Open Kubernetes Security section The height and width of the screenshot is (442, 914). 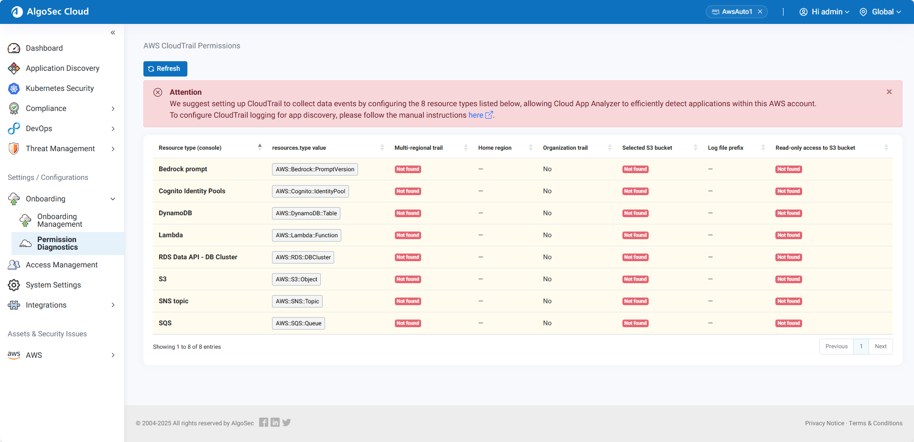(x=60, y=88)
